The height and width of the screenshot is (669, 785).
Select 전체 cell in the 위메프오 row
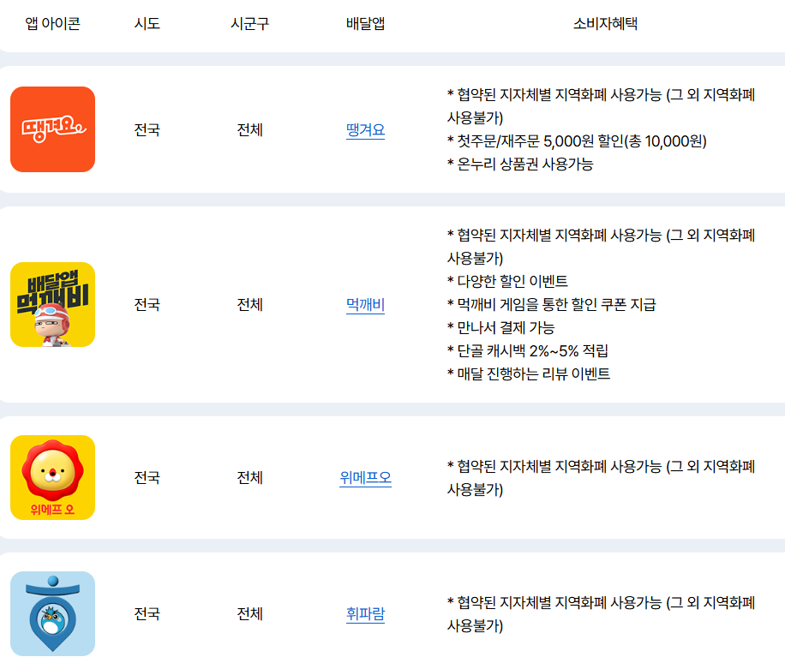click(250, 477)
